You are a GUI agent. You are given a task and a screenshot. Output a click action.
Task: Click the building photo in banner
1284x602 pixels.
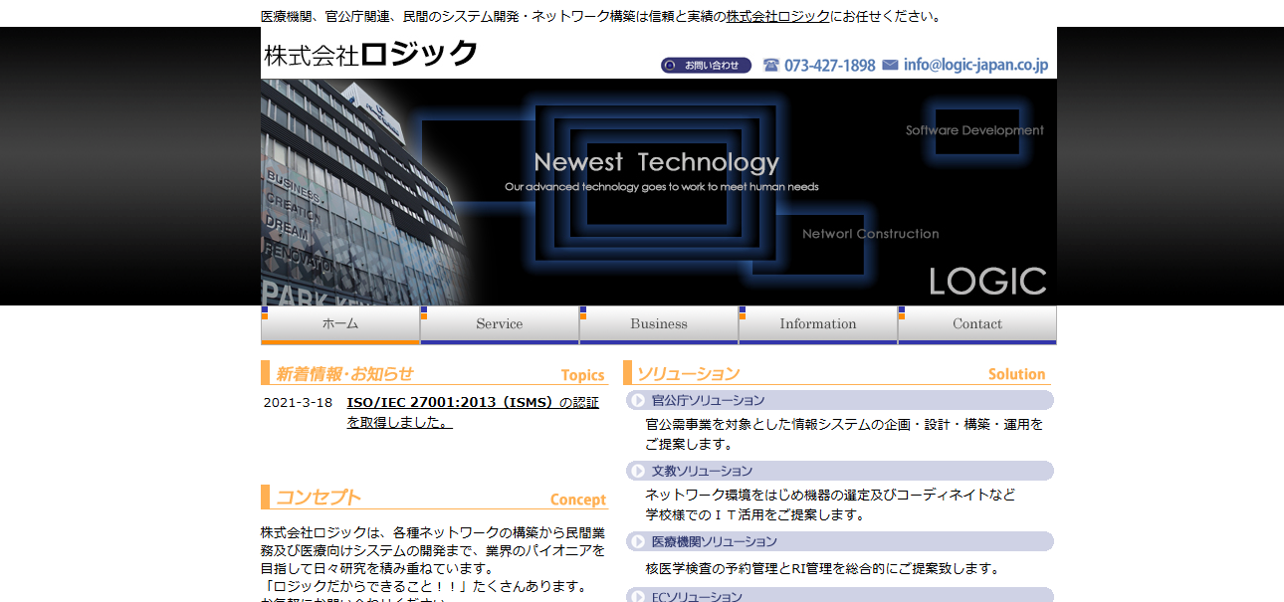(360, 192)
